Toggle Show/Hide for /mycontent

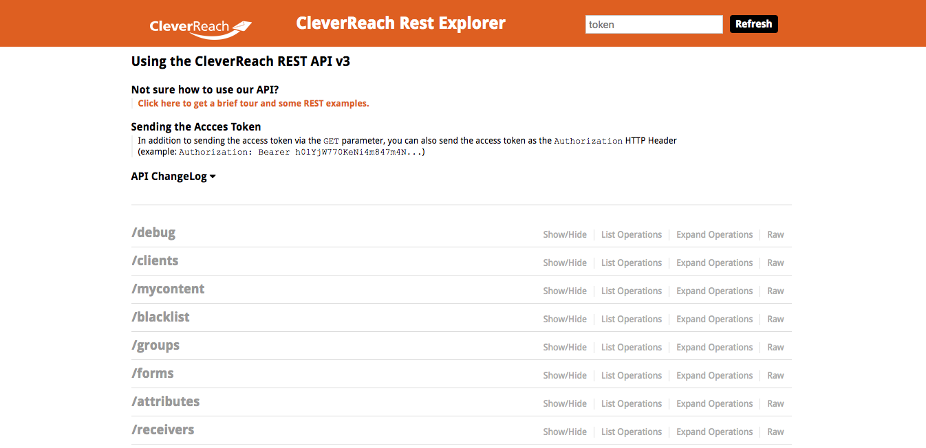click(x=565, y=291)
